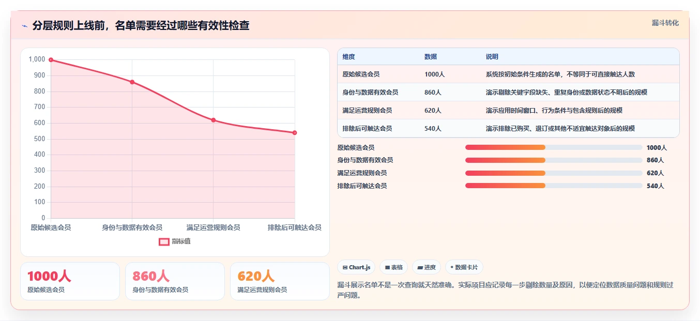
Task: Click the footer note starting 漏斗展示名单
Action: coord(505,290)
